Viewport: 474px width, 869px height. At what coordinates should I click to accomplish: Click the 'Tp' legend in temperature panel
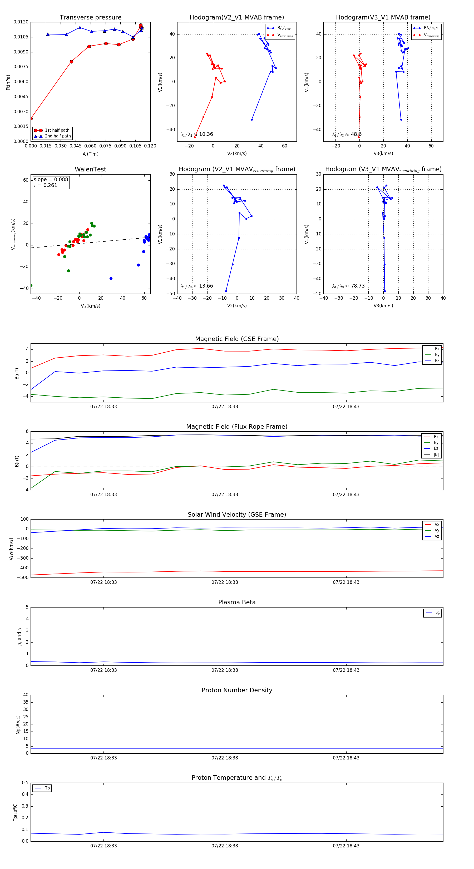click(x=42, y=788)
